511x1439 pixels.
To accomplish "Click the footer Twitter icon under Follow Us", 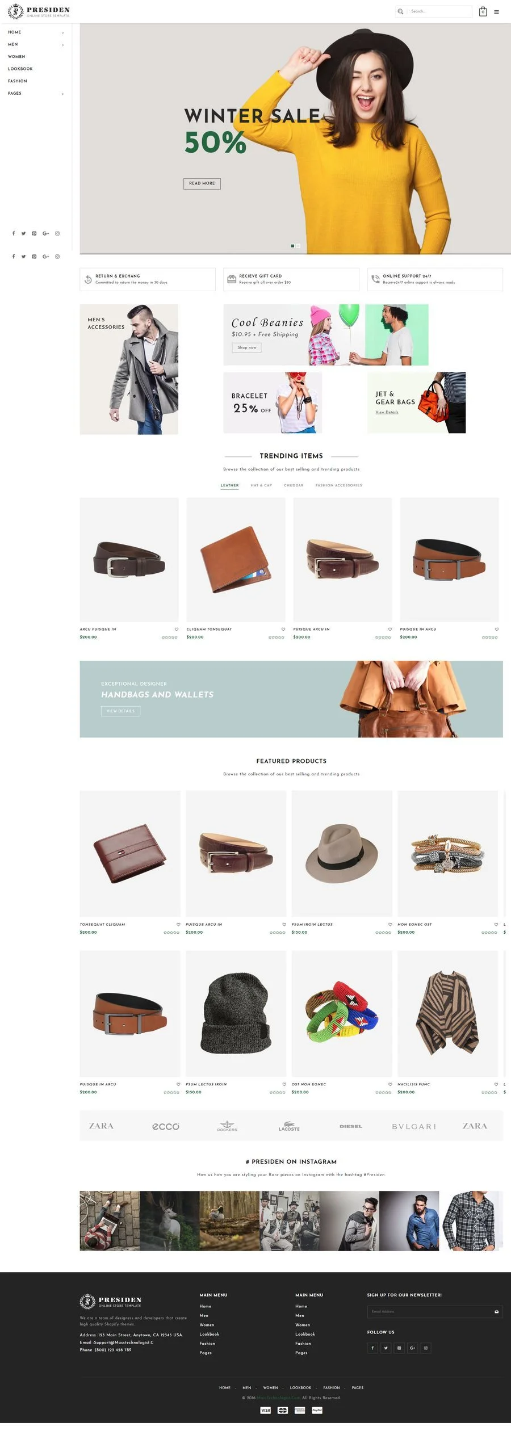I will click(x=386, y=1348).
